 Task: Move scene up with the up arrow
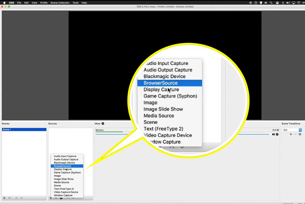(x=16, y=198)
